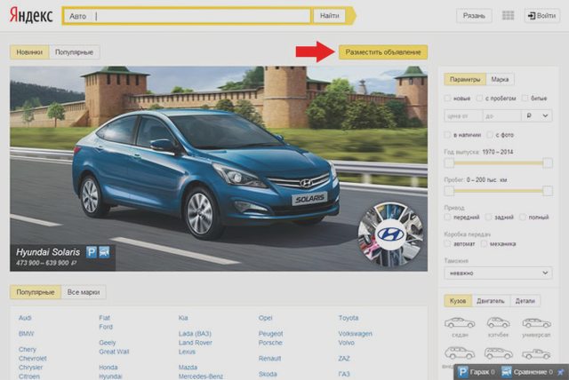Enable the 'новые' checkbox
This screenshot has width=569, height=380.
447,99
